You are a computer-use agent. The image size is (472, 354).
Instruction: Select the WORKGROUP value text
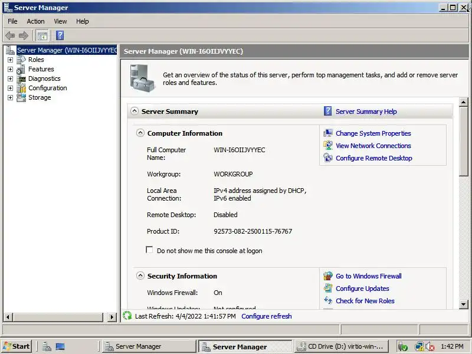[233, 174]
